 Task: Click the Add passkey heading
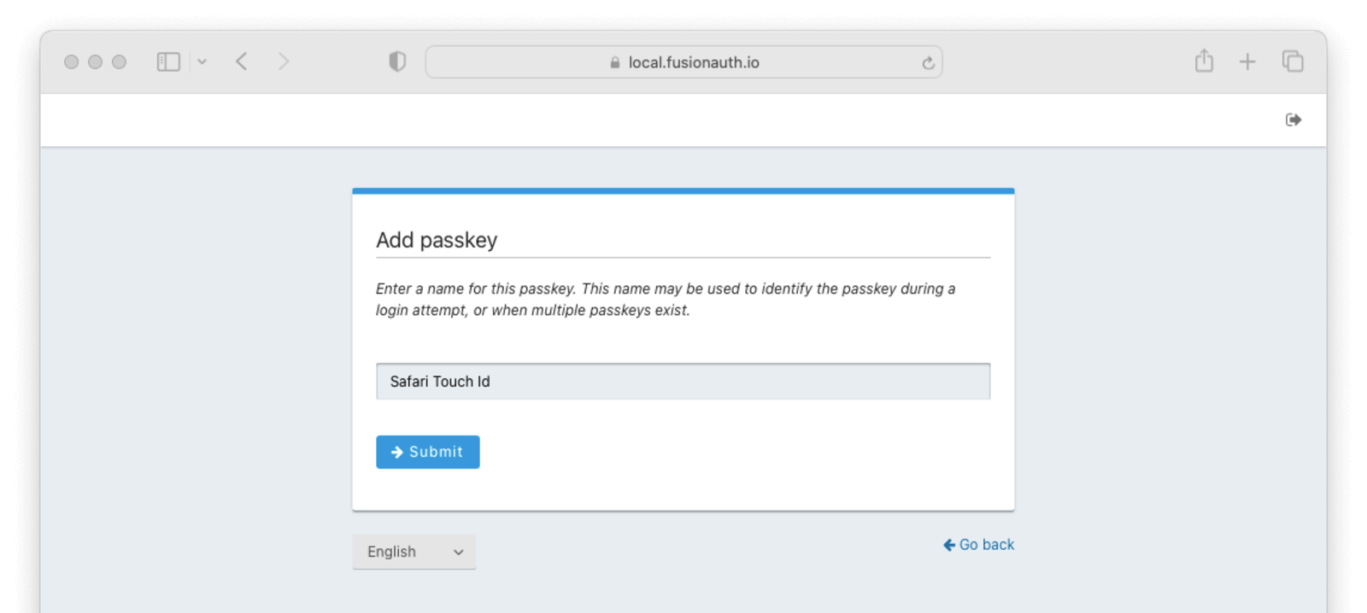pos(437,240)
